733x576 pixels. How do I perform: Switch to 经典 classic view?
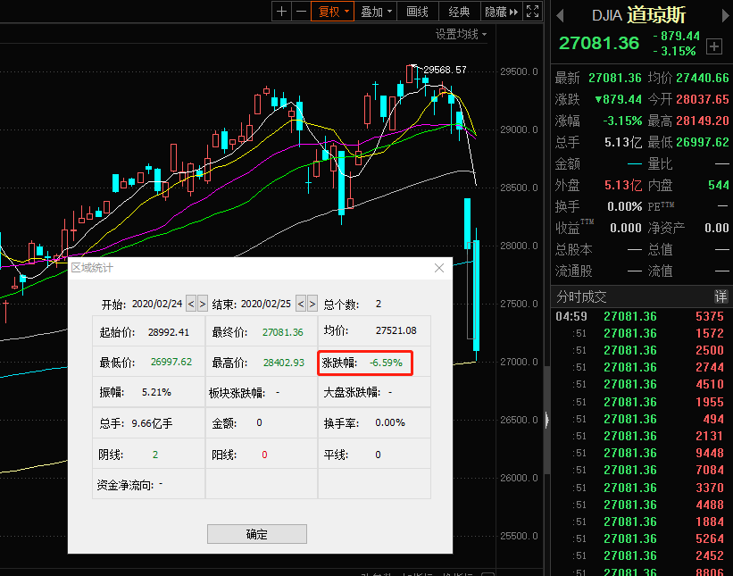459,12
